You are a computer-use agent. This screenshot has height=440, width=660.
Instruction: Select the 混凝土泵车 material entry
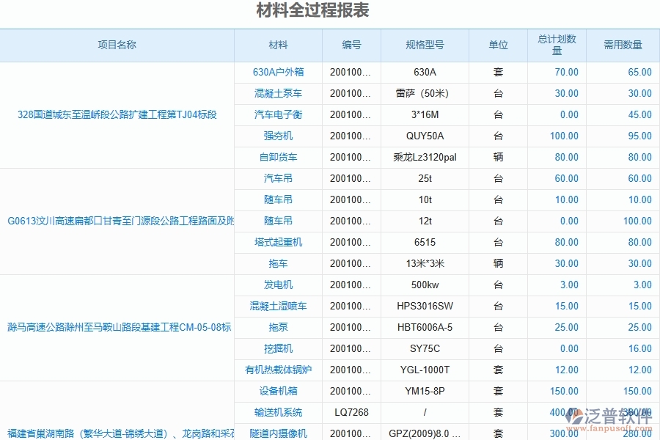277,93
